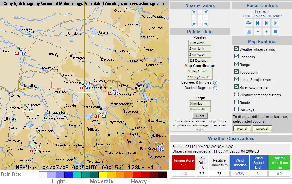The width and height of the screenshot is (292, 184).
Task: Click the Wangaratta observation marker
Action: 101,114
